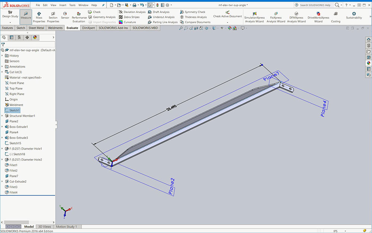Expand the Cut list(3) node
This screenshot has height=233, width=372.
pos(2,72)
